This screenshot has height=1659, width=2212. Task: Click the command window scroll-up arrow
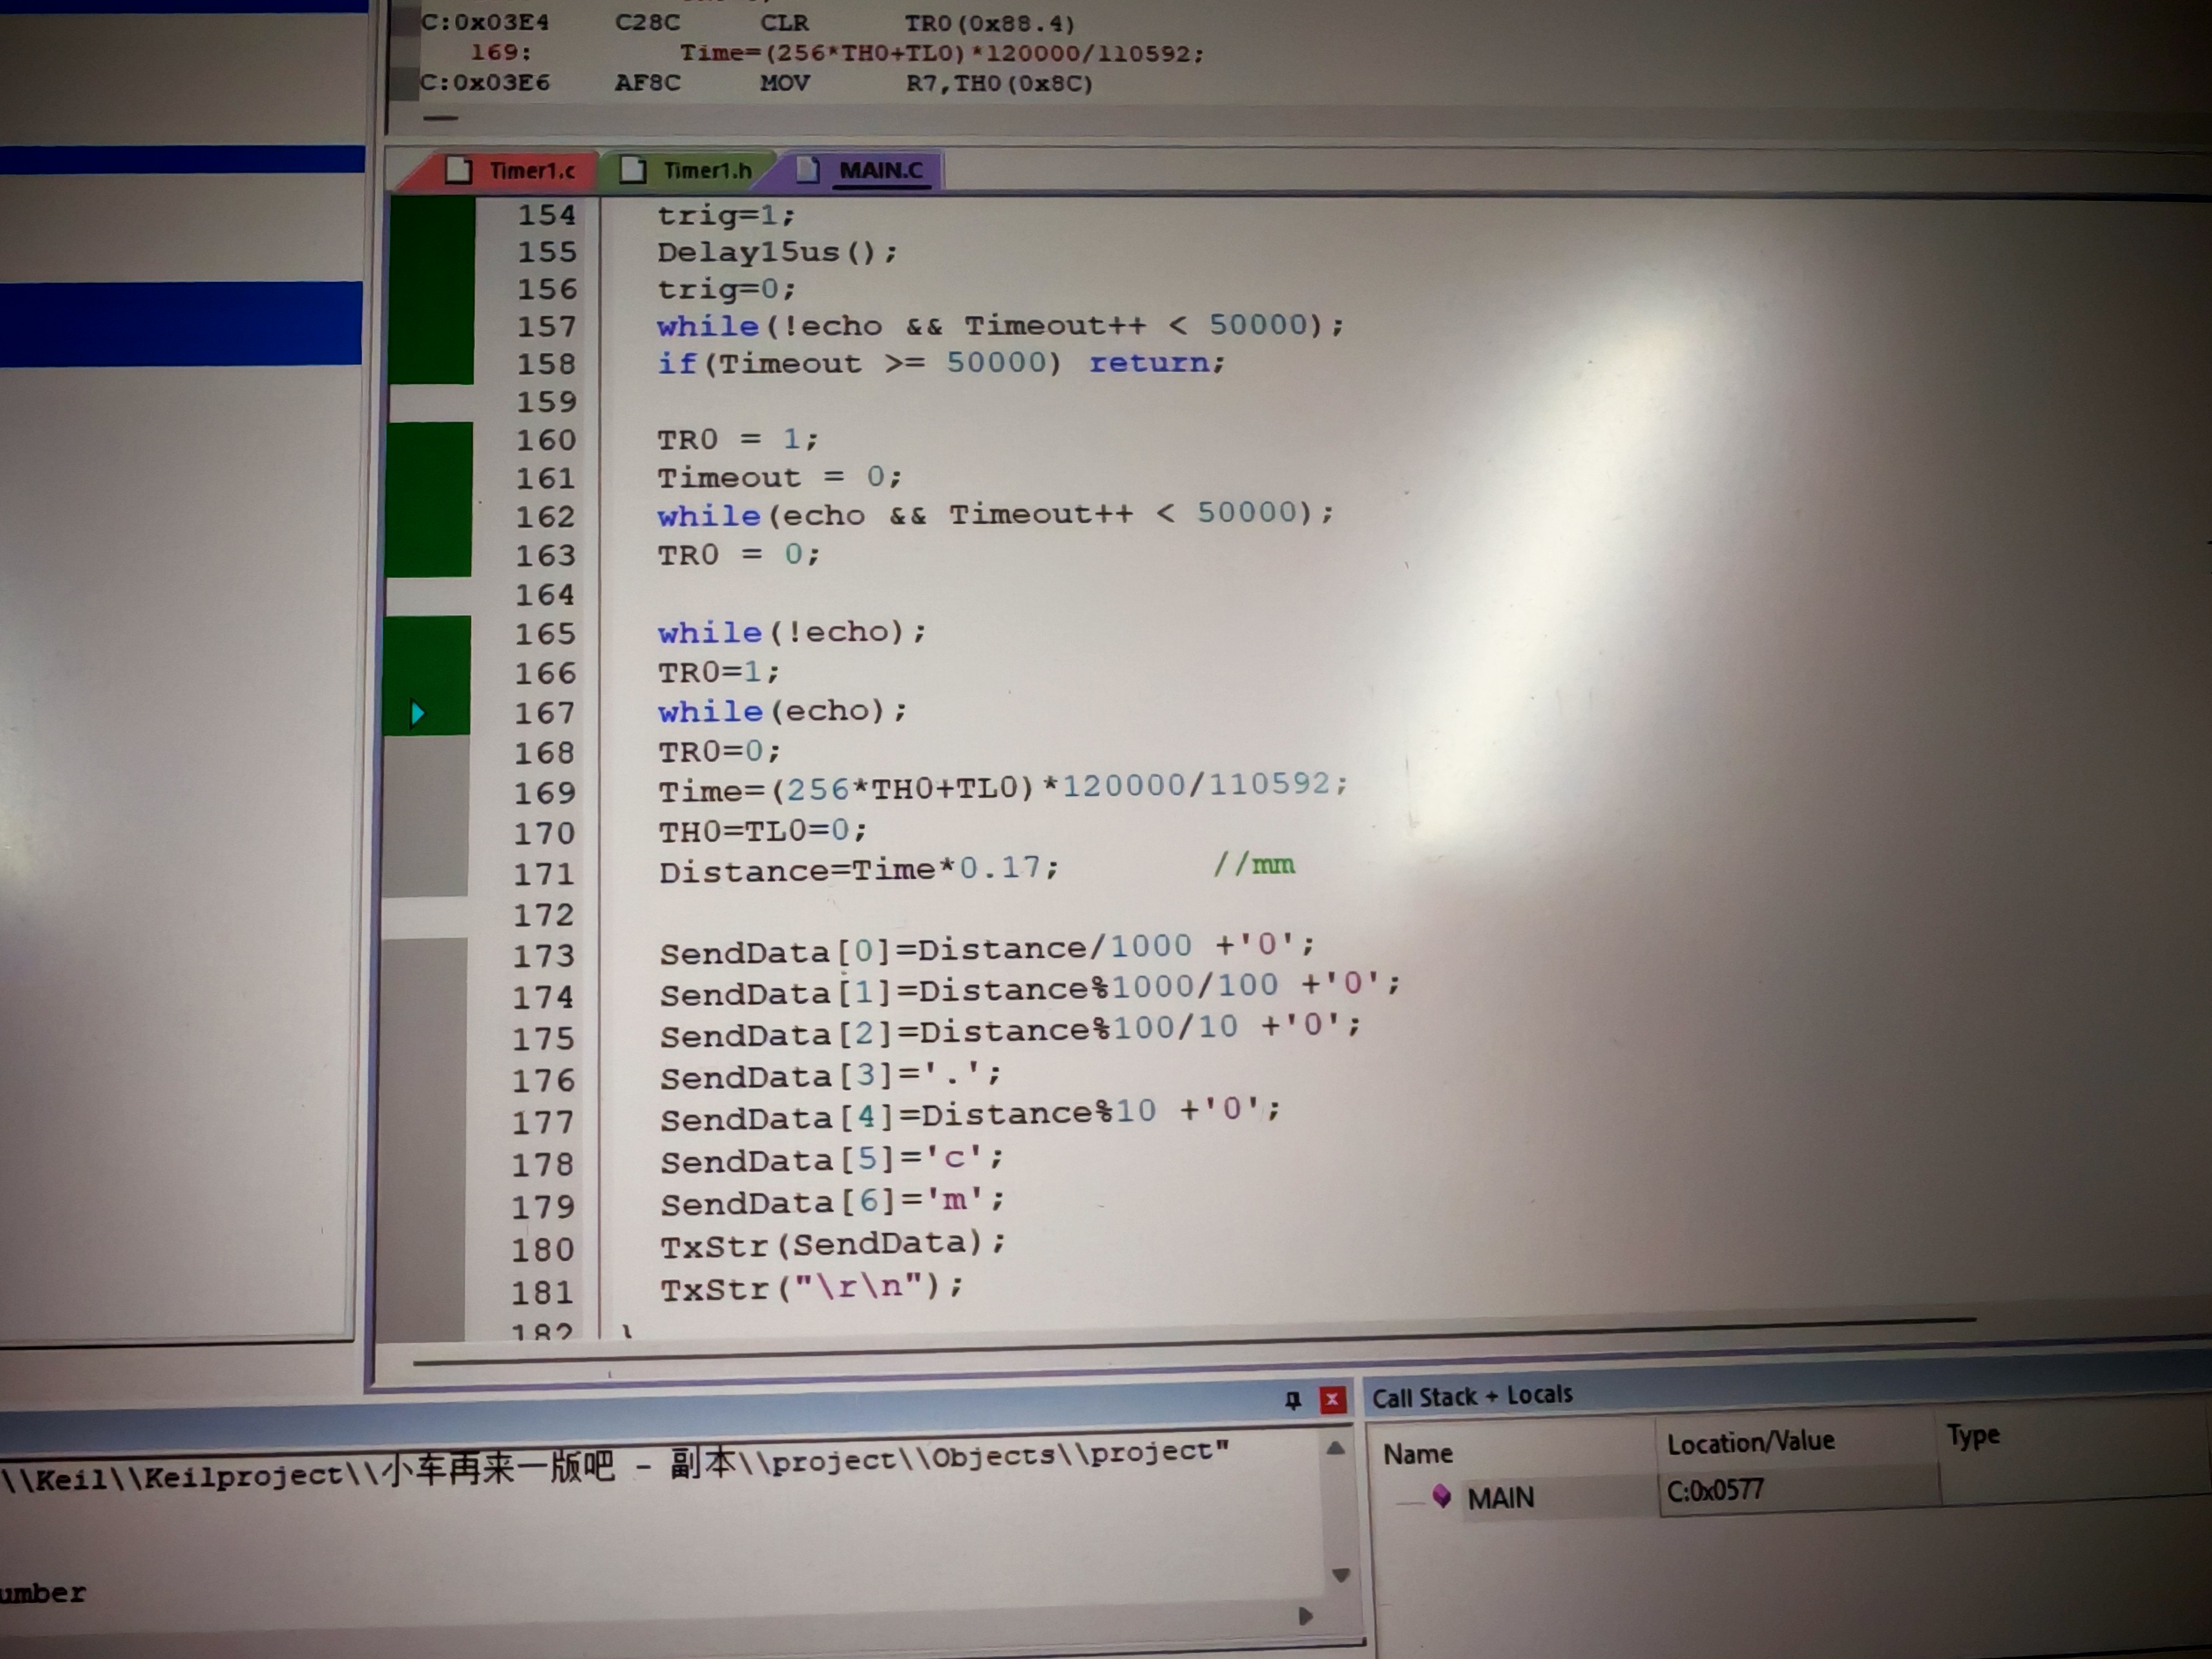pyautogui.click(x=1335, y=1448)
